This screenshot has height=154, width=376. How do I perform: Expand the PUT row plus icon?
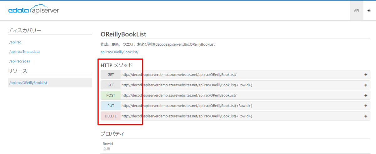[x=366, y=106]
